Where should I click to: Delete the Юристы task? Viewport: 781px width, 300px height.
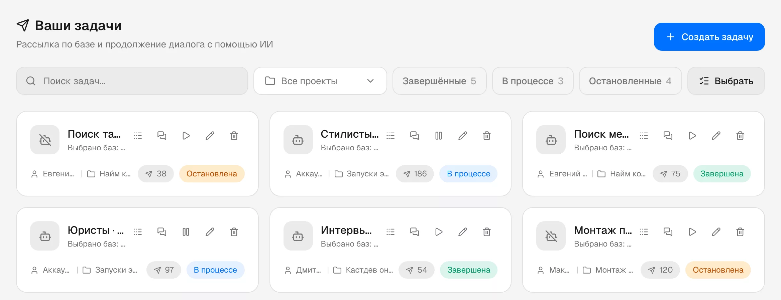click(x=234, y=232)
